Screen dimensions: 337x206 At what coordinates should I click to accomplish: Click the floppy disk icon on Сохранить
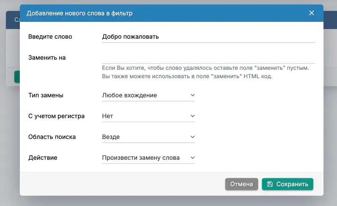coord(269,184)
